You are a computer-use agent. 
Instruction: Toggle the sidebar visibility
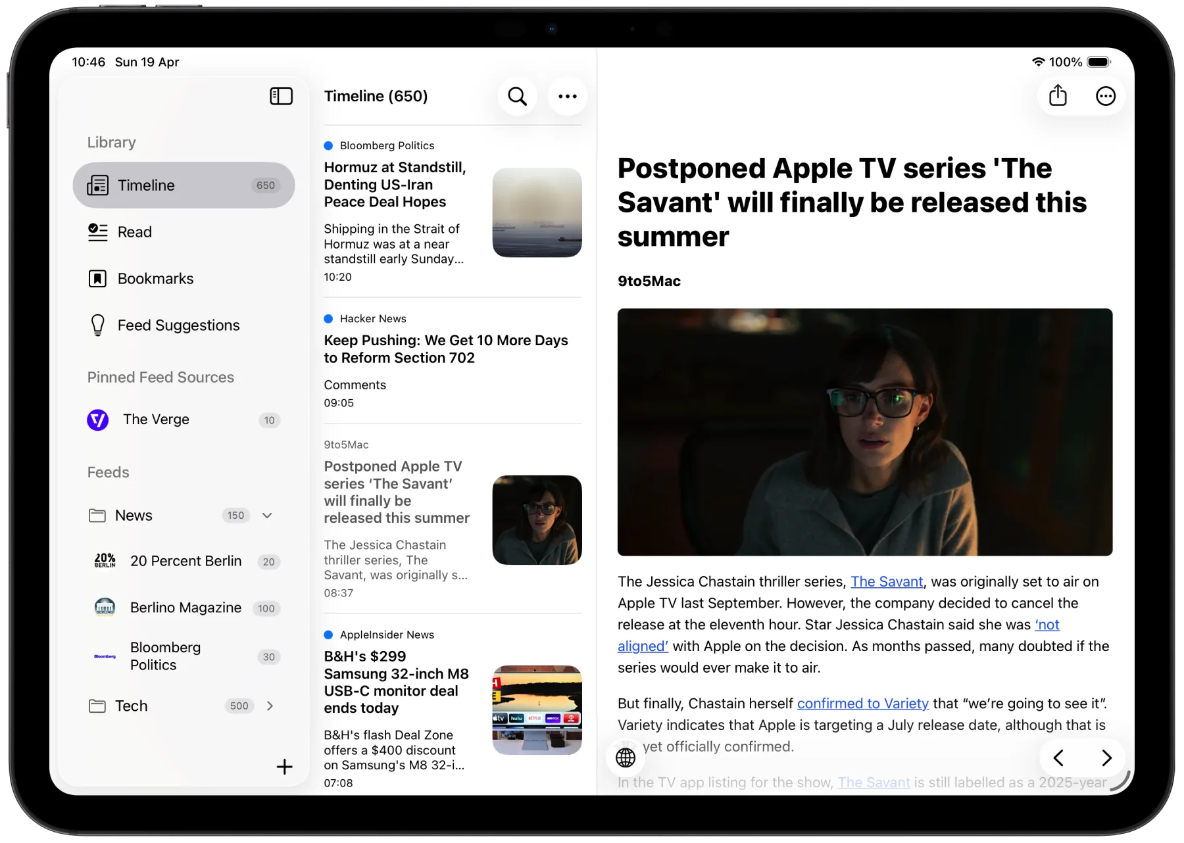click(282, 96)
